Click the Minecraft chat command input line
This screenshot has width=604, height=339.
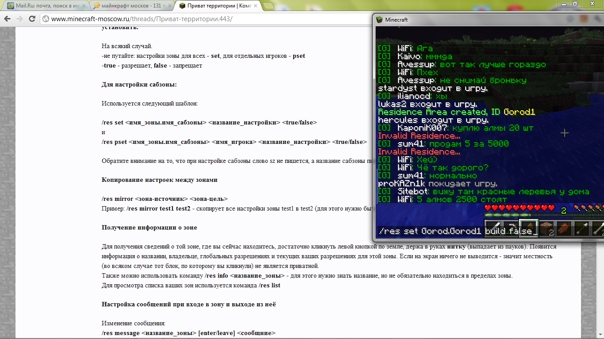(x=429, y=231)
